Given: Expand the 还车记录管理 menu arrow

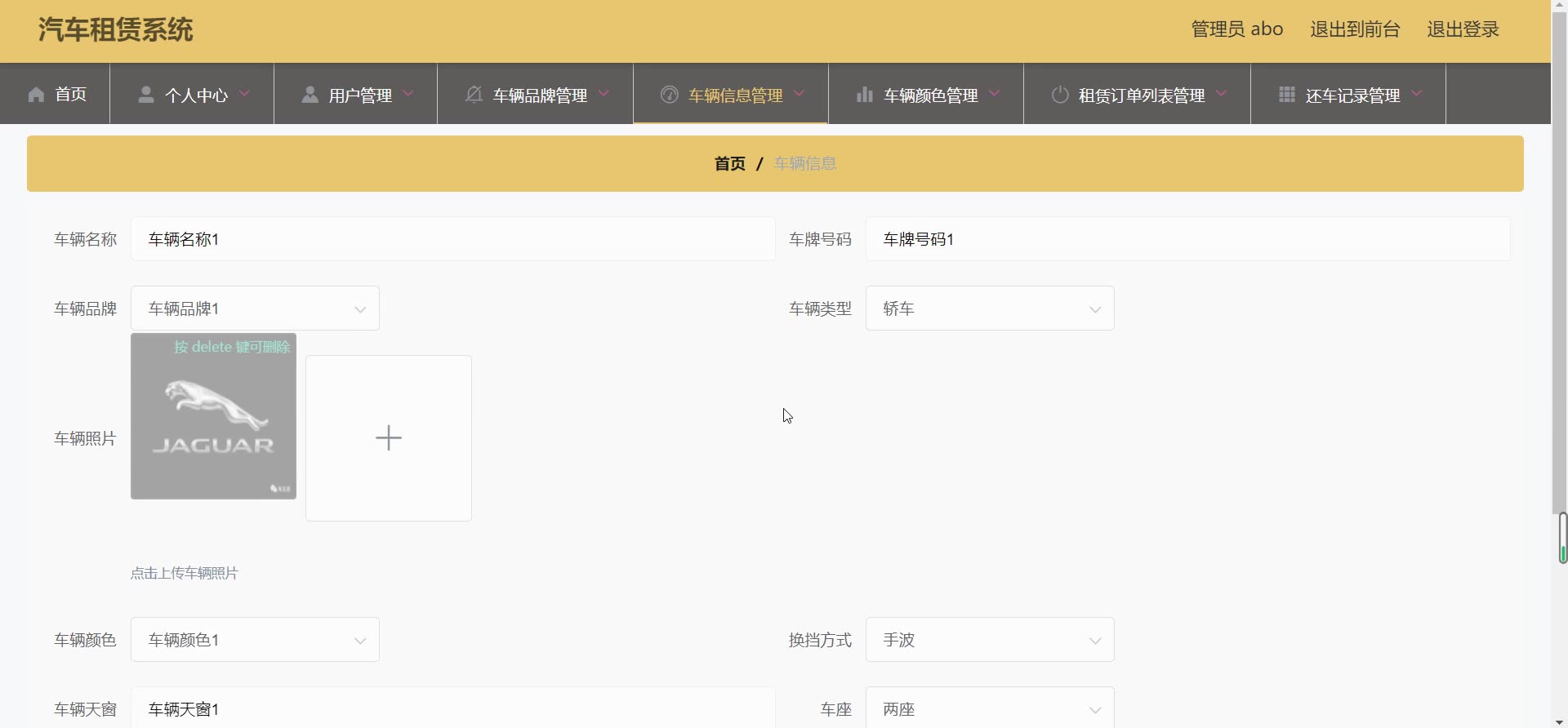Looking at the screenshot, I should click(1416, 94).
